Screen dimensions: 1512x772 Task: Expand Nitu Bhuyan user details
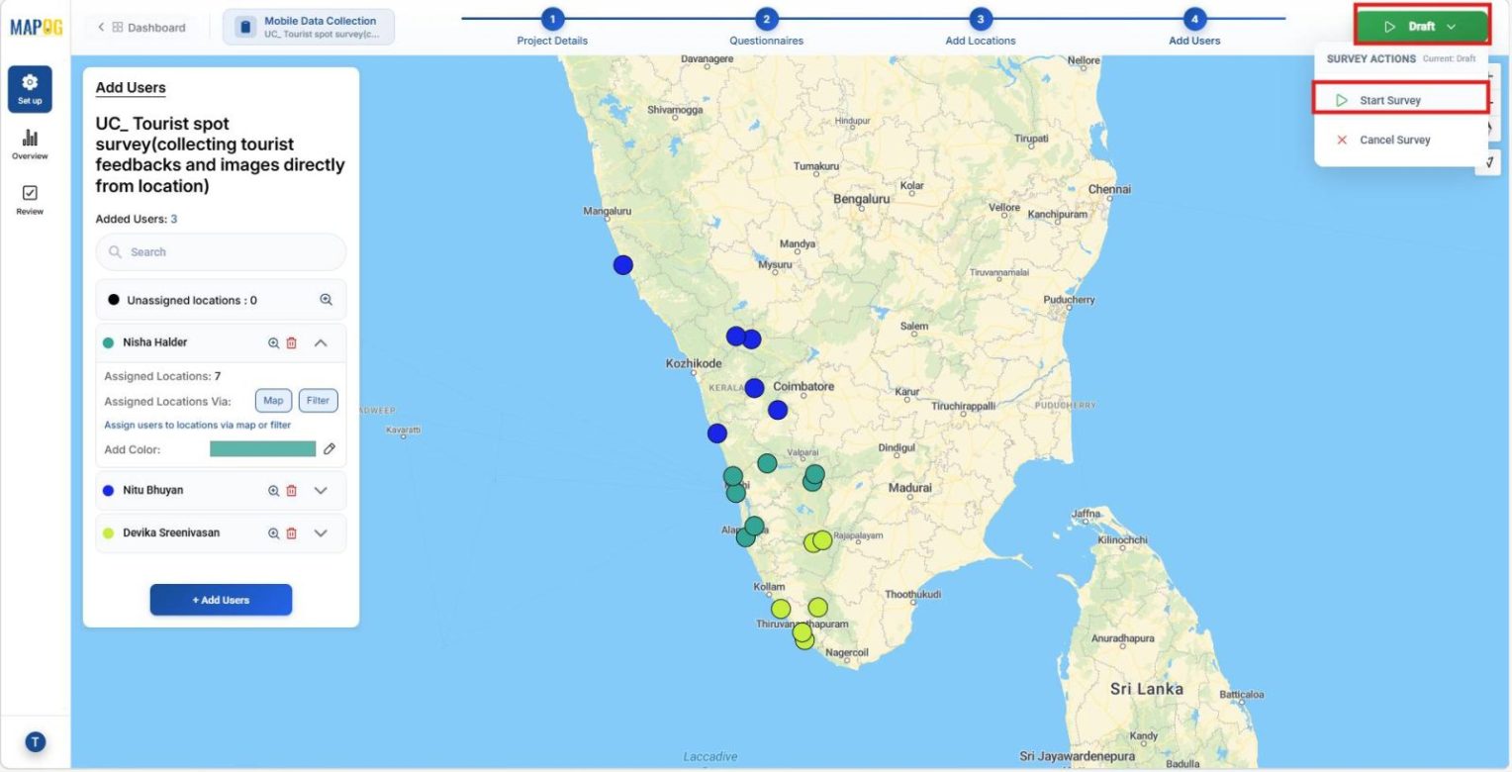point(321,491)
